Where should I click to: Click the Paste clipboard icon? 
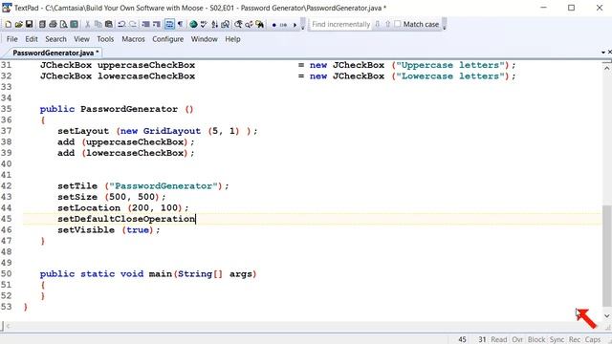pos(108,24)
